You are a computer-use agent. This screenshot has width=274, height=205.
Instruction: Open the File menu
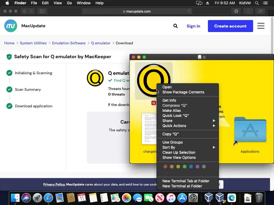[34, 3]
